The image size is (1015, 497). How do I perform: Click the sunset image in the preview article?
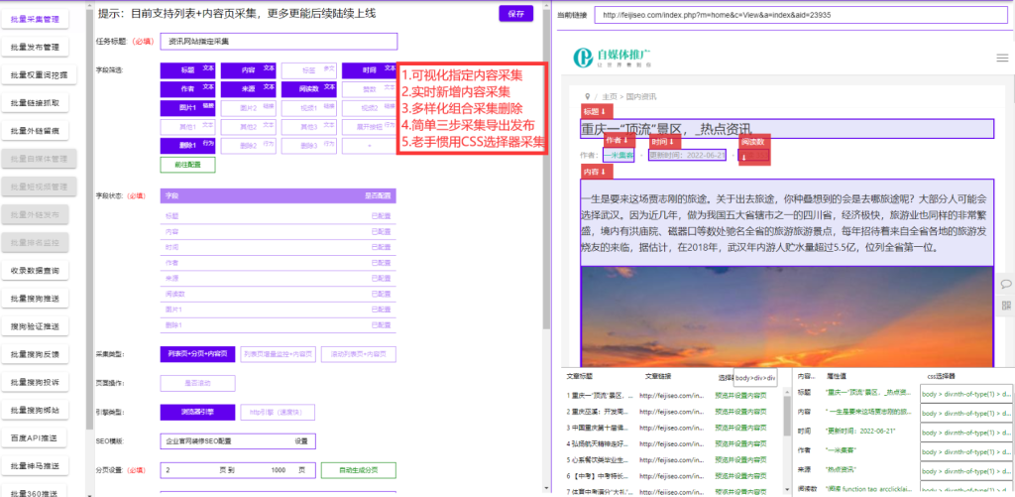click(786, 316)
